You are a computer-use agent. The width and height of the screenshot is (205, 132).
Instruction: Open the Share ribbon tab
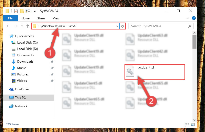[41, 18]
